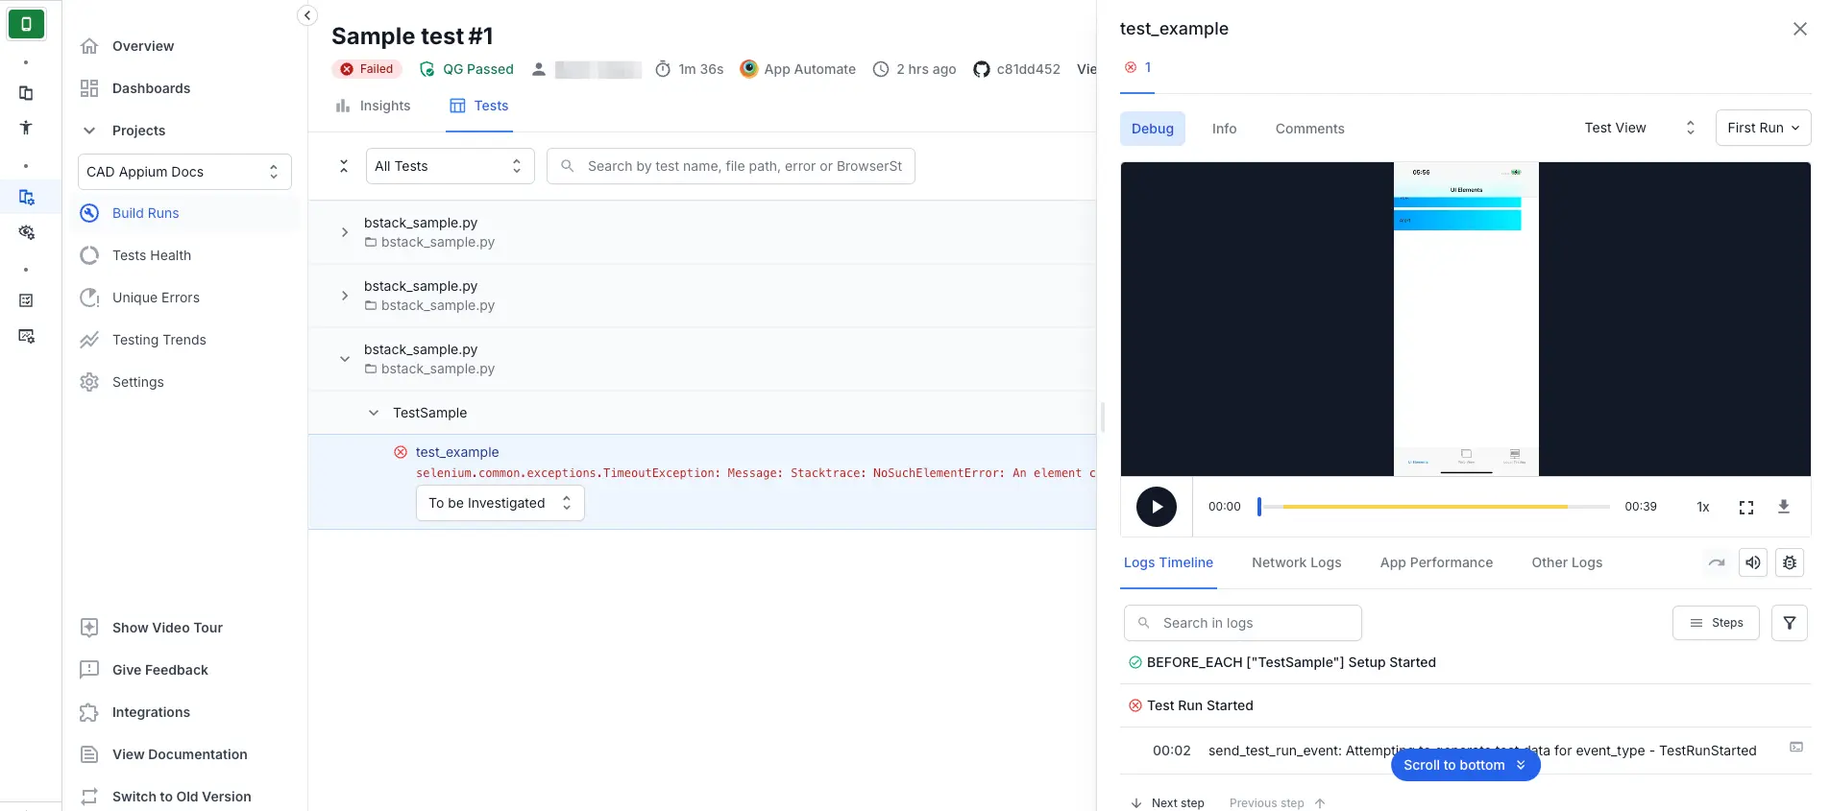Image resolution: width=1830 pixels, height=811 pixels.
Task: Toggle Steps view in logs
Action: click(x=1715, y=623)
